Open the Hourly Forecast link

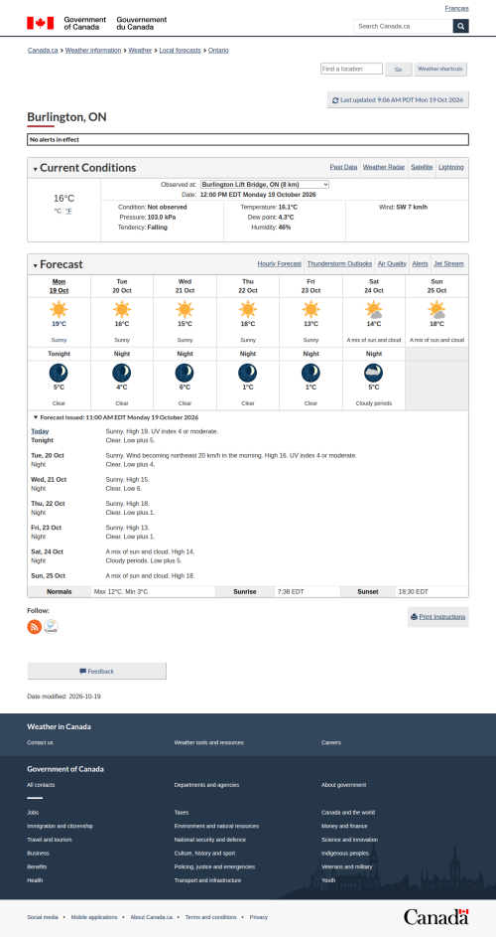tap(280, 263)
